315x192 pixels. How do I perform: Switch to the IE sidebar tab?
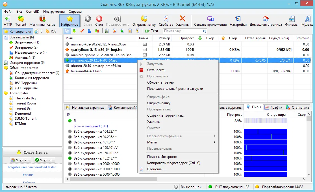39,31
